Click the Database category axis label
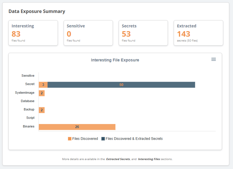 pos(28,101)
